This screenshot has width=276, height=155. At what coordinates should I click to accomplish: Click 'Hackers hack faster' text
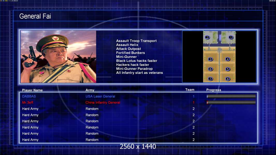(x=133, y=65)
